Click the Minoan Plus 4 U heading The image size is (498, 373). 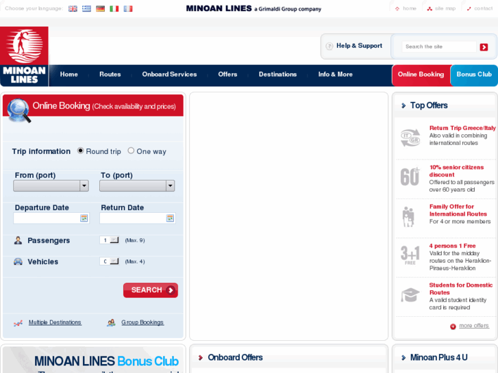pos(438,357)
